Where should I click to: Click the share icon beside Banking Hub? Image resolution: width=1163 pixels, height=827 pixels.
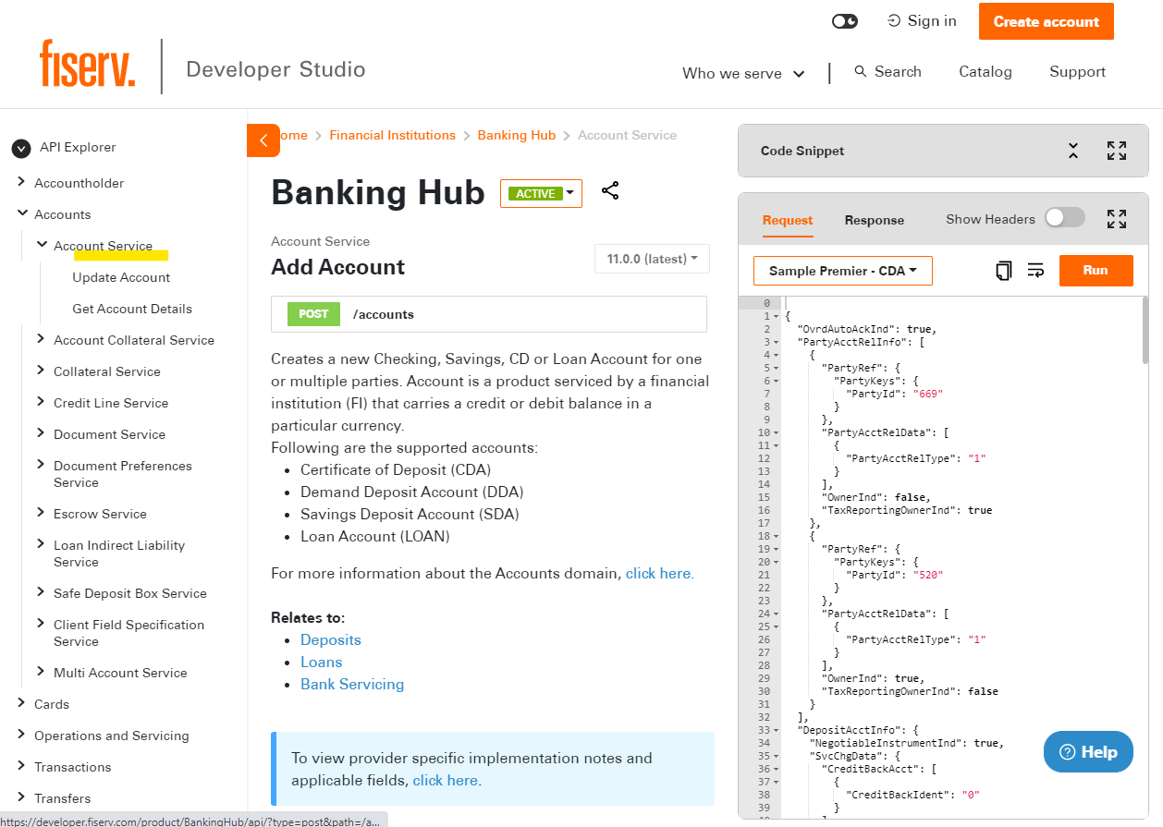(x=610, y=190)
